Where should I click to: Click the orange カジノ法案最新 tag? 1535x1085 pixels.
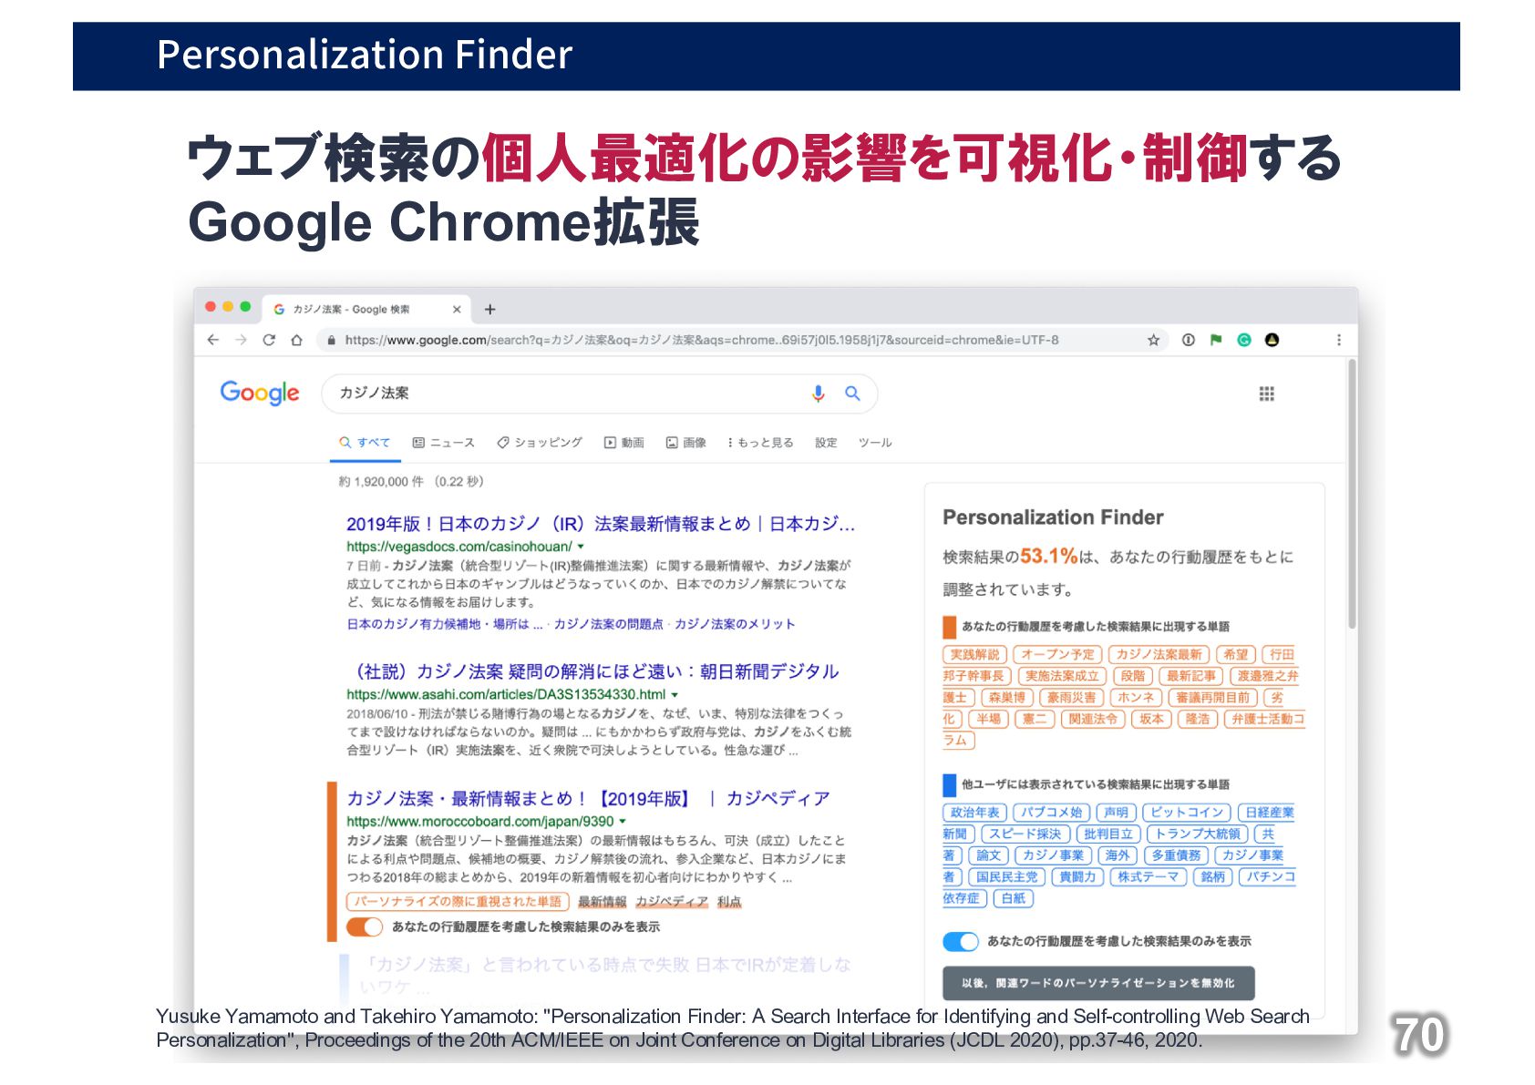click(1159, 654)
